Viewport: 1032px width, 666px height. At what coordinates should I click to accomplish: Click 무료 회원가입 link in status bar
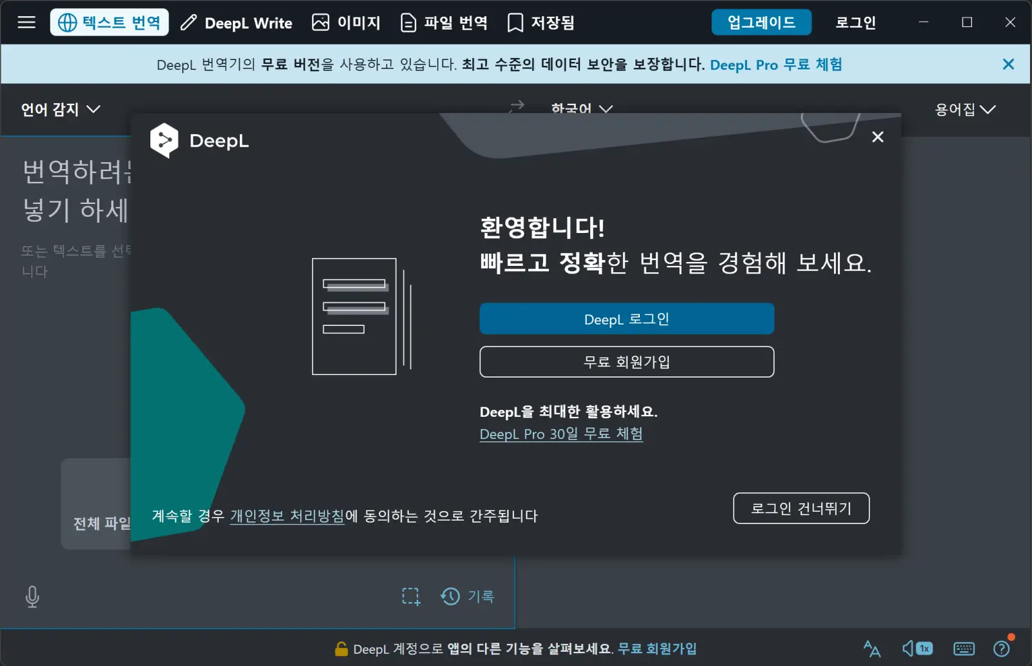click(657, 649)
